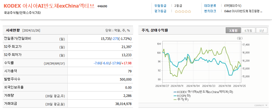Click the 주가, 상대수익률 chart header
The image size is (272, 111).
pos(155,30)
